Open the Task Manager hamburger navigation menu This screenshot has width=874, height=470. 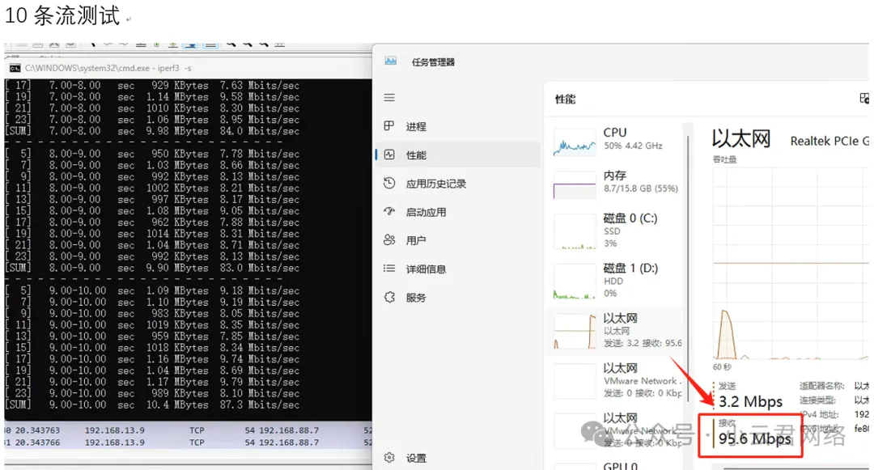[x=389, y=98]
